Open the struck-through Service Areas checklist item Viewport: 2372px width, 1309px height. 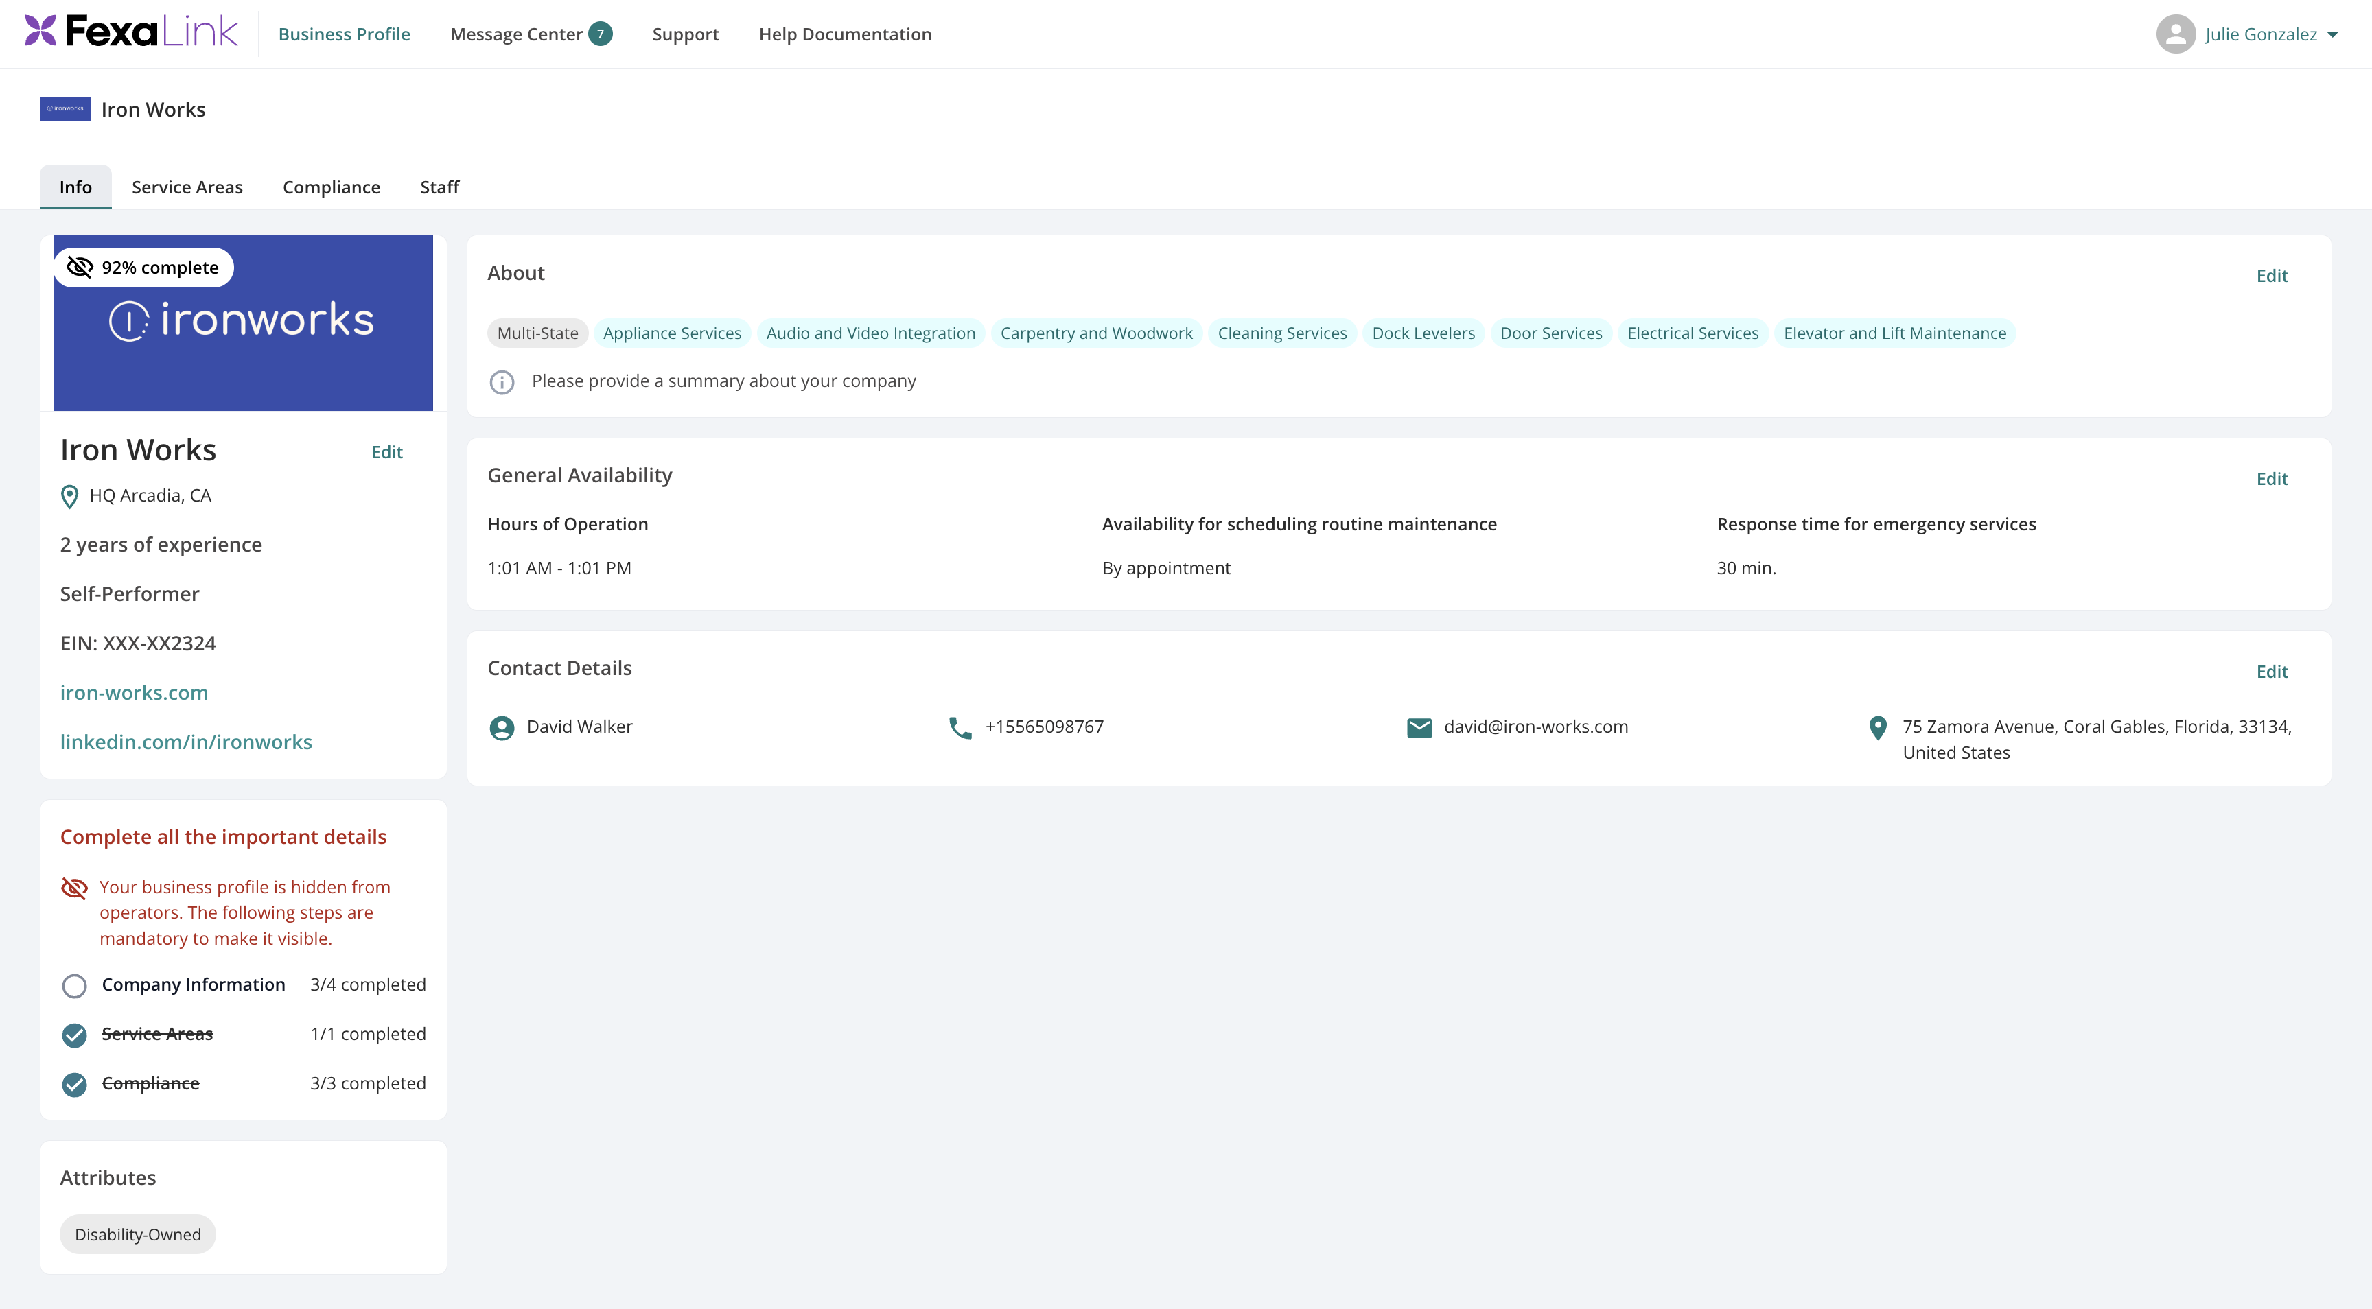[x=157, y=1034]
